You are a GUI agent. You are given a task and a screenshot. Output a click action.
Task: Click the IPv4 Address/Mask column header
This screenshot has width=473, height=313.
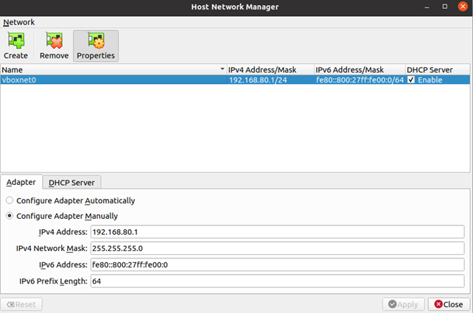tap(270, 70)
